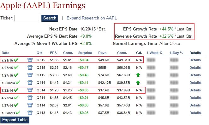The height and width of the screenshot is (125, 209).
Task: Open the phone icon next to Q214
Action: coord(30,98)
